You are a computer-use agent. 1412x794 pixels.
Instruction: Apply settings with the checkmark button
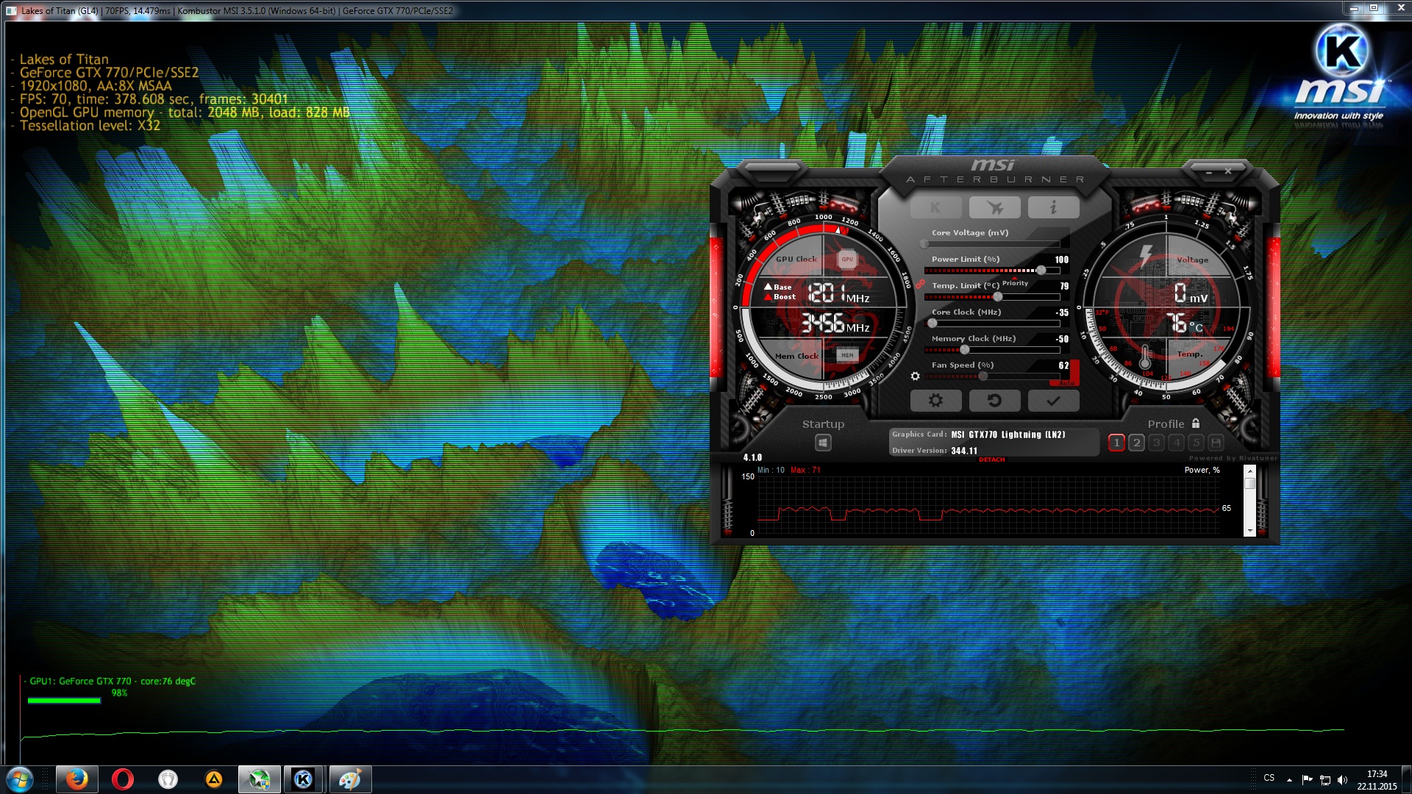pyautogui.click(x=1053, y=401)
